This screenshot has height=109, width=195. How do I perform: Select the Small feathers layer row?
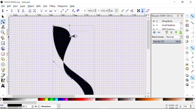tap(166, 25)
